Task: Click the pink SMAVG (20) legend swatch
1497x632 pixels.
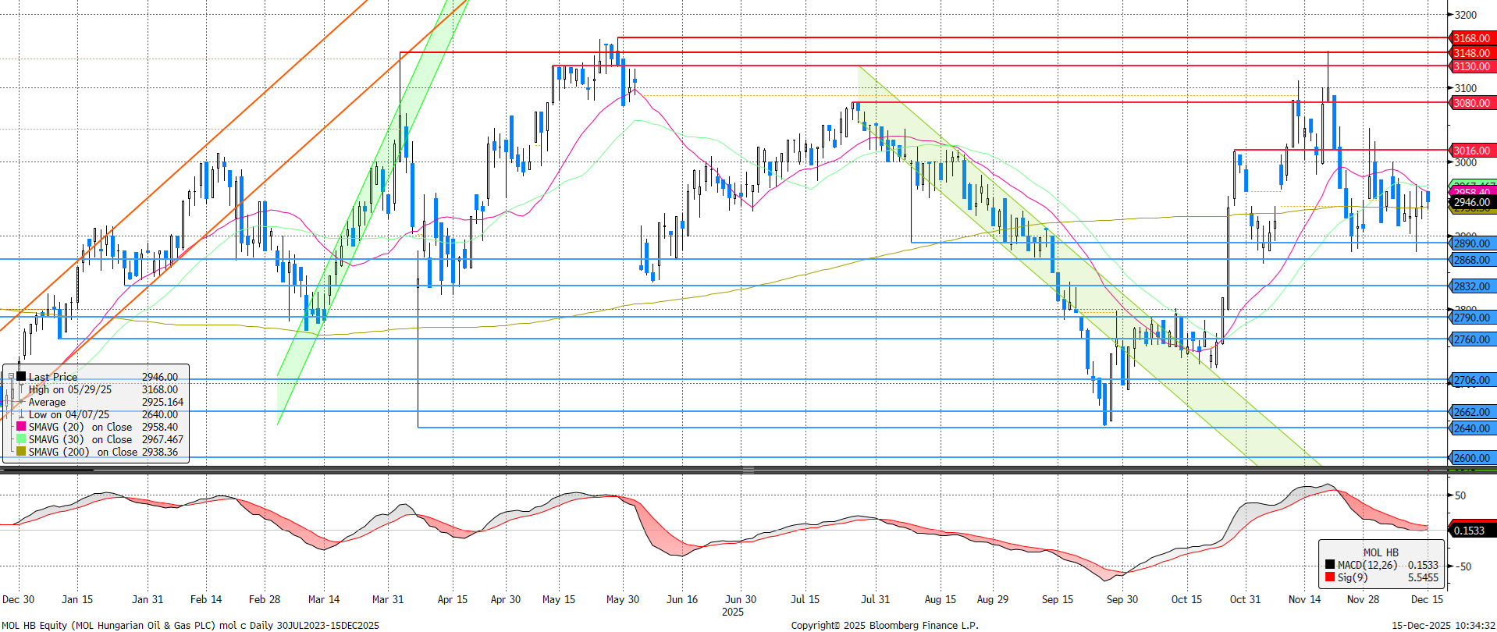Action: tap(21, 427)
